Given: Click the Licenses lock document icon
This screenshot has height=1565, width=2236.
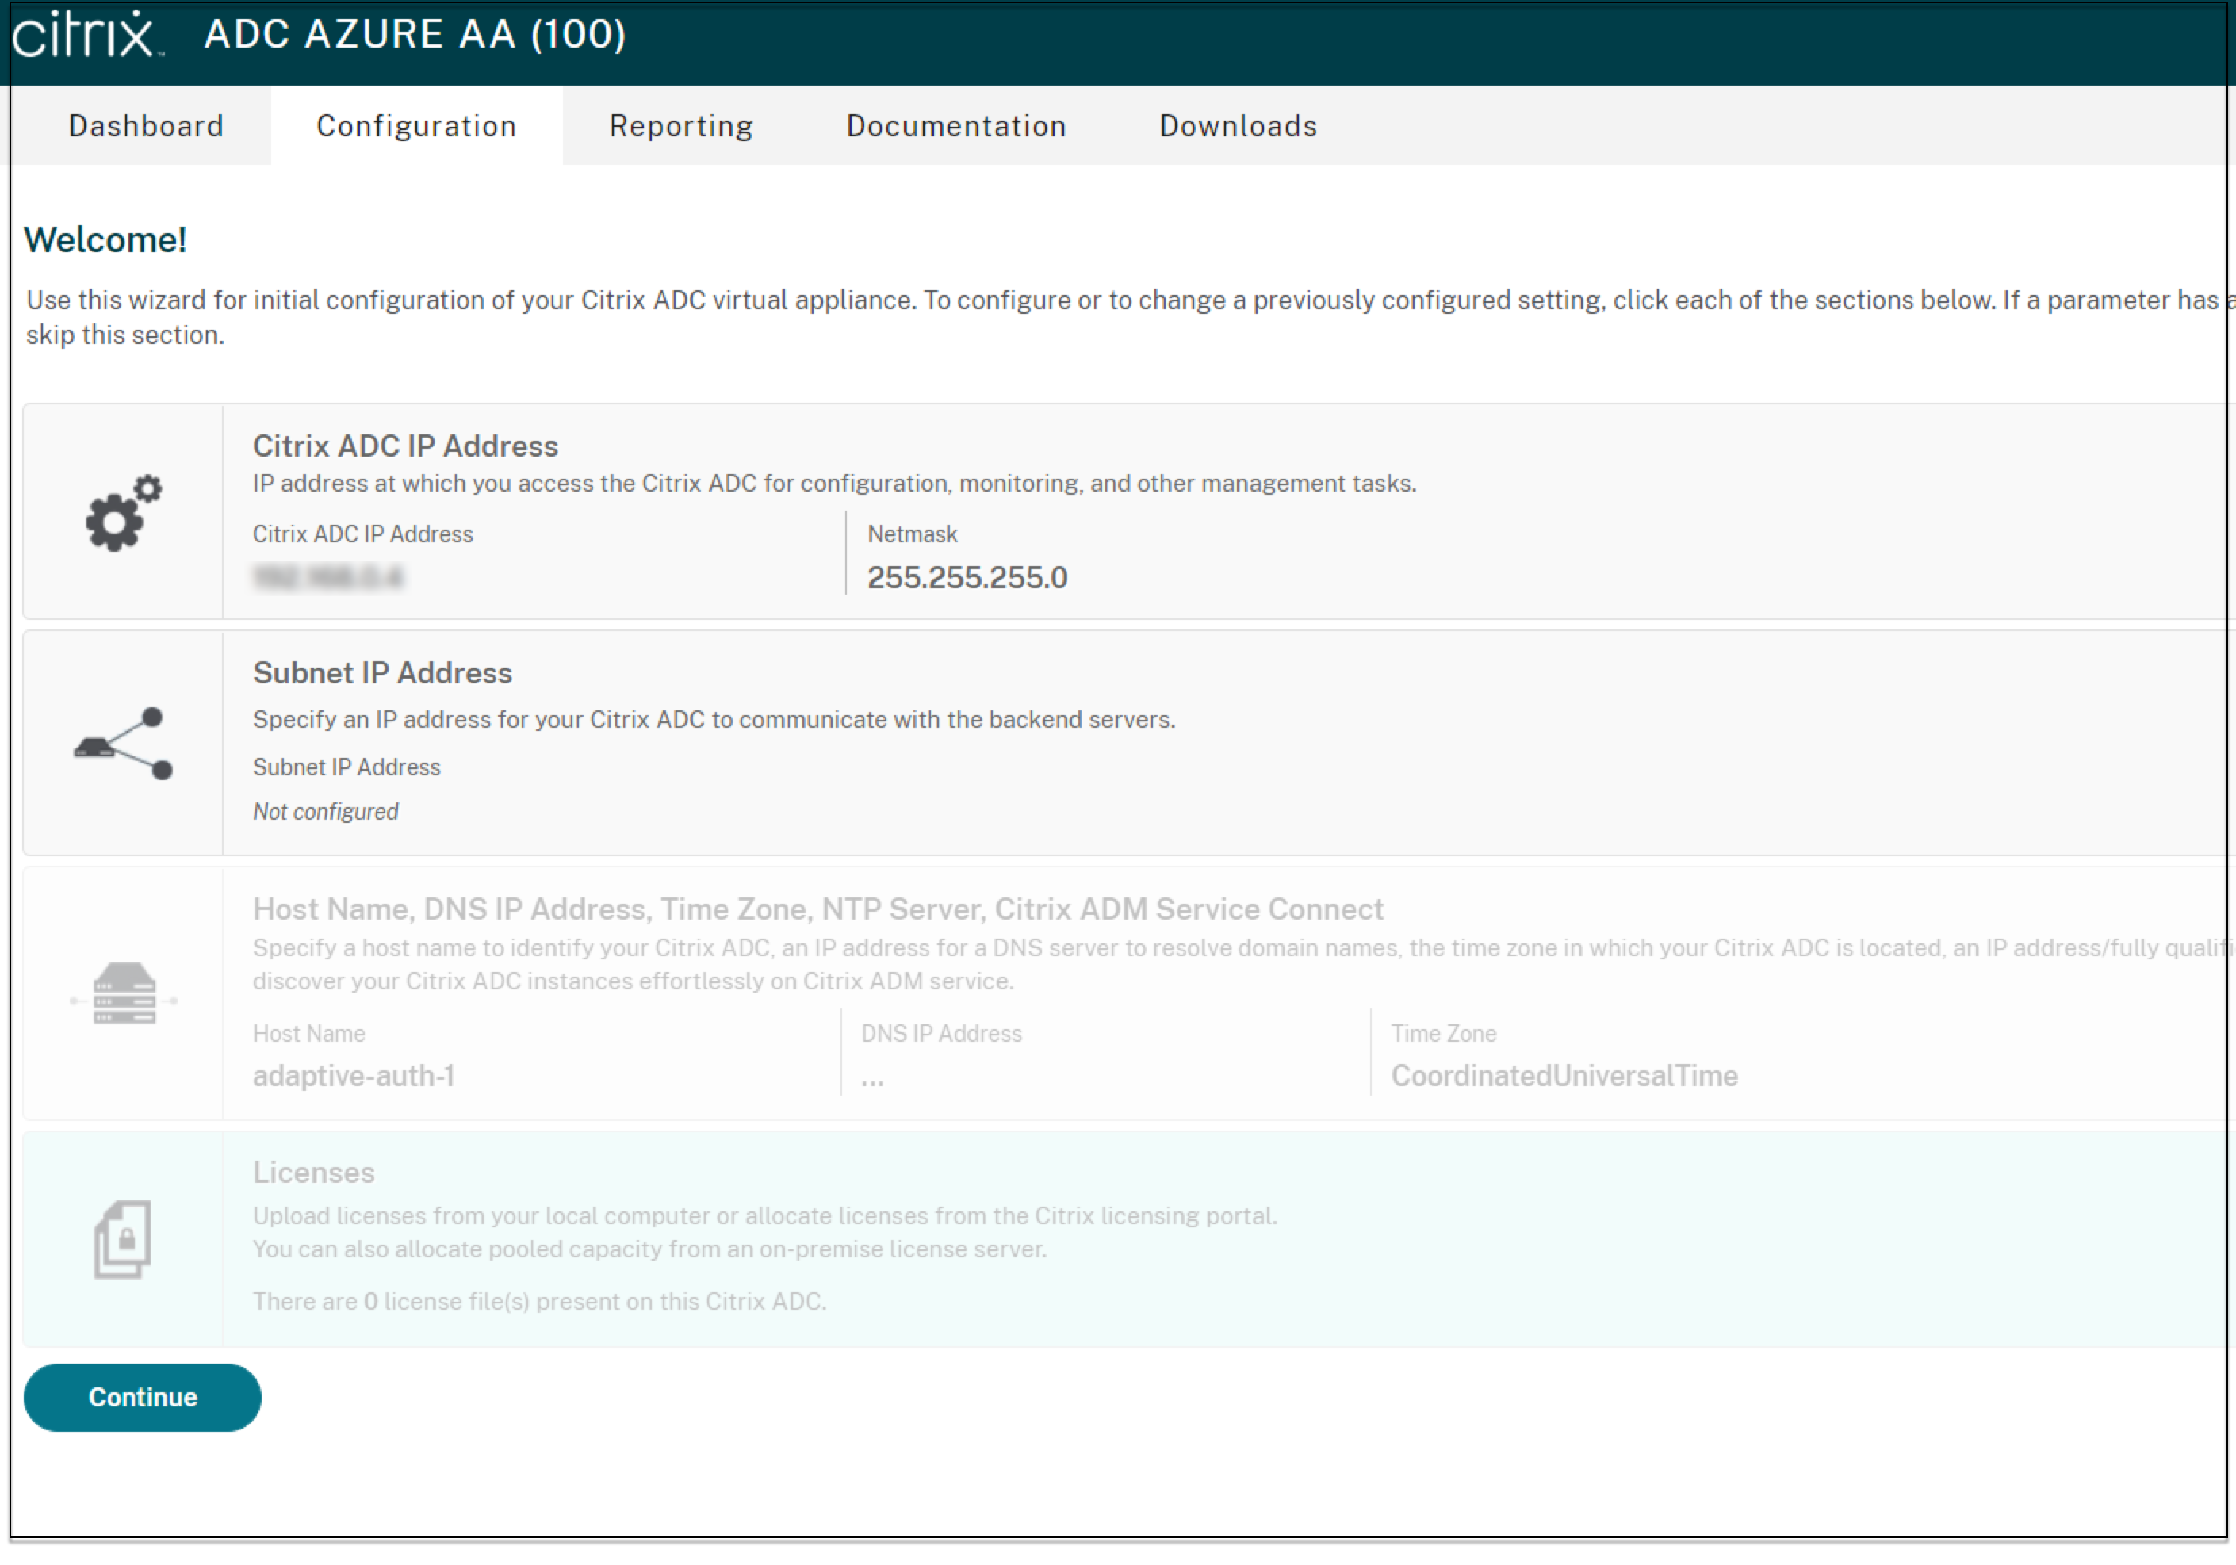Looking at the screenshot, I should click(123, 1240).
